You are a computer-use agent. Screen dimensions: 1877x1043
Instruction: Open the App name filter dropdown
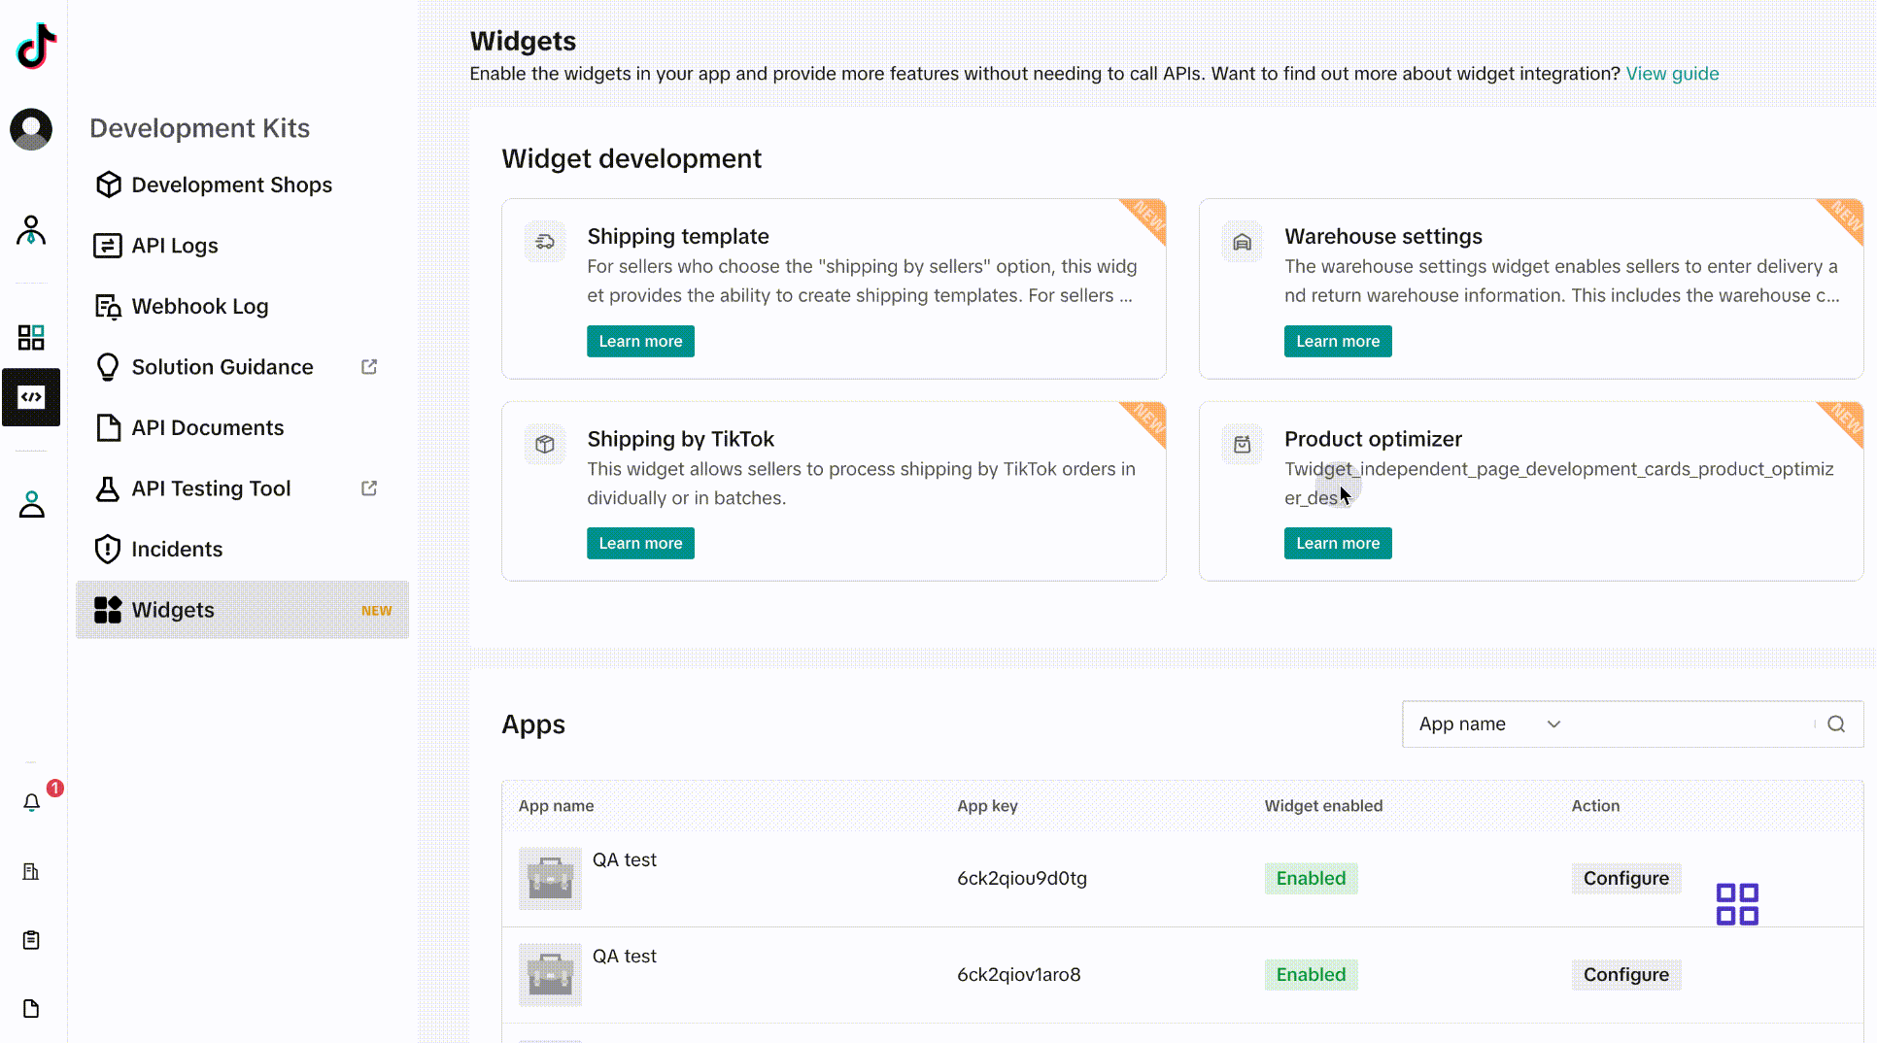pos(1488,723)
